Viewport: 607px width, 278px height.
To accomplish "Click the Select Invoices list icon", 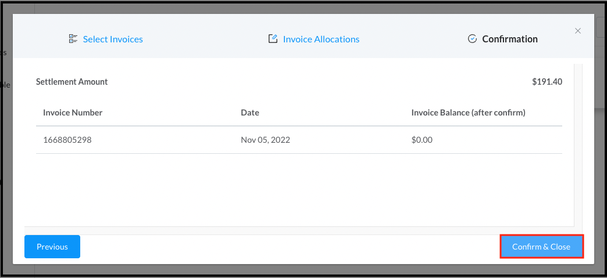I will [x=73, y=39].
